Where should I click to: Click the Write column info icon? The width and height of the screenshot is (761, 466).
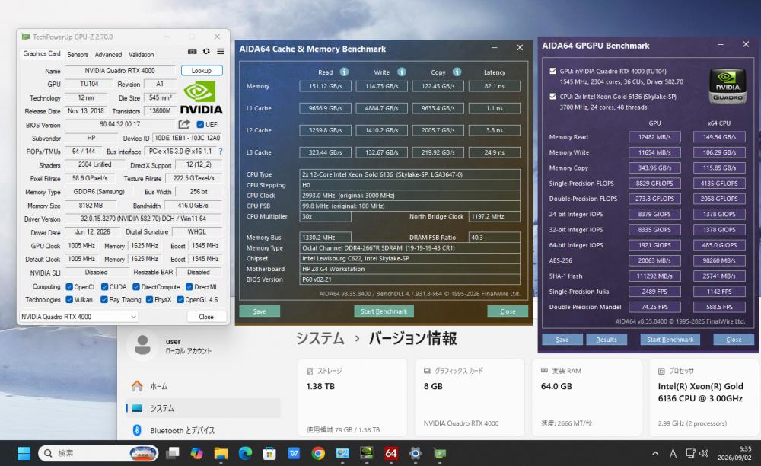[402, 72]
